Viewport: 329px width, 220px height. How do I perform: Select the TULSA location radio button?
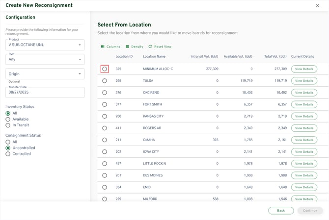105,81
